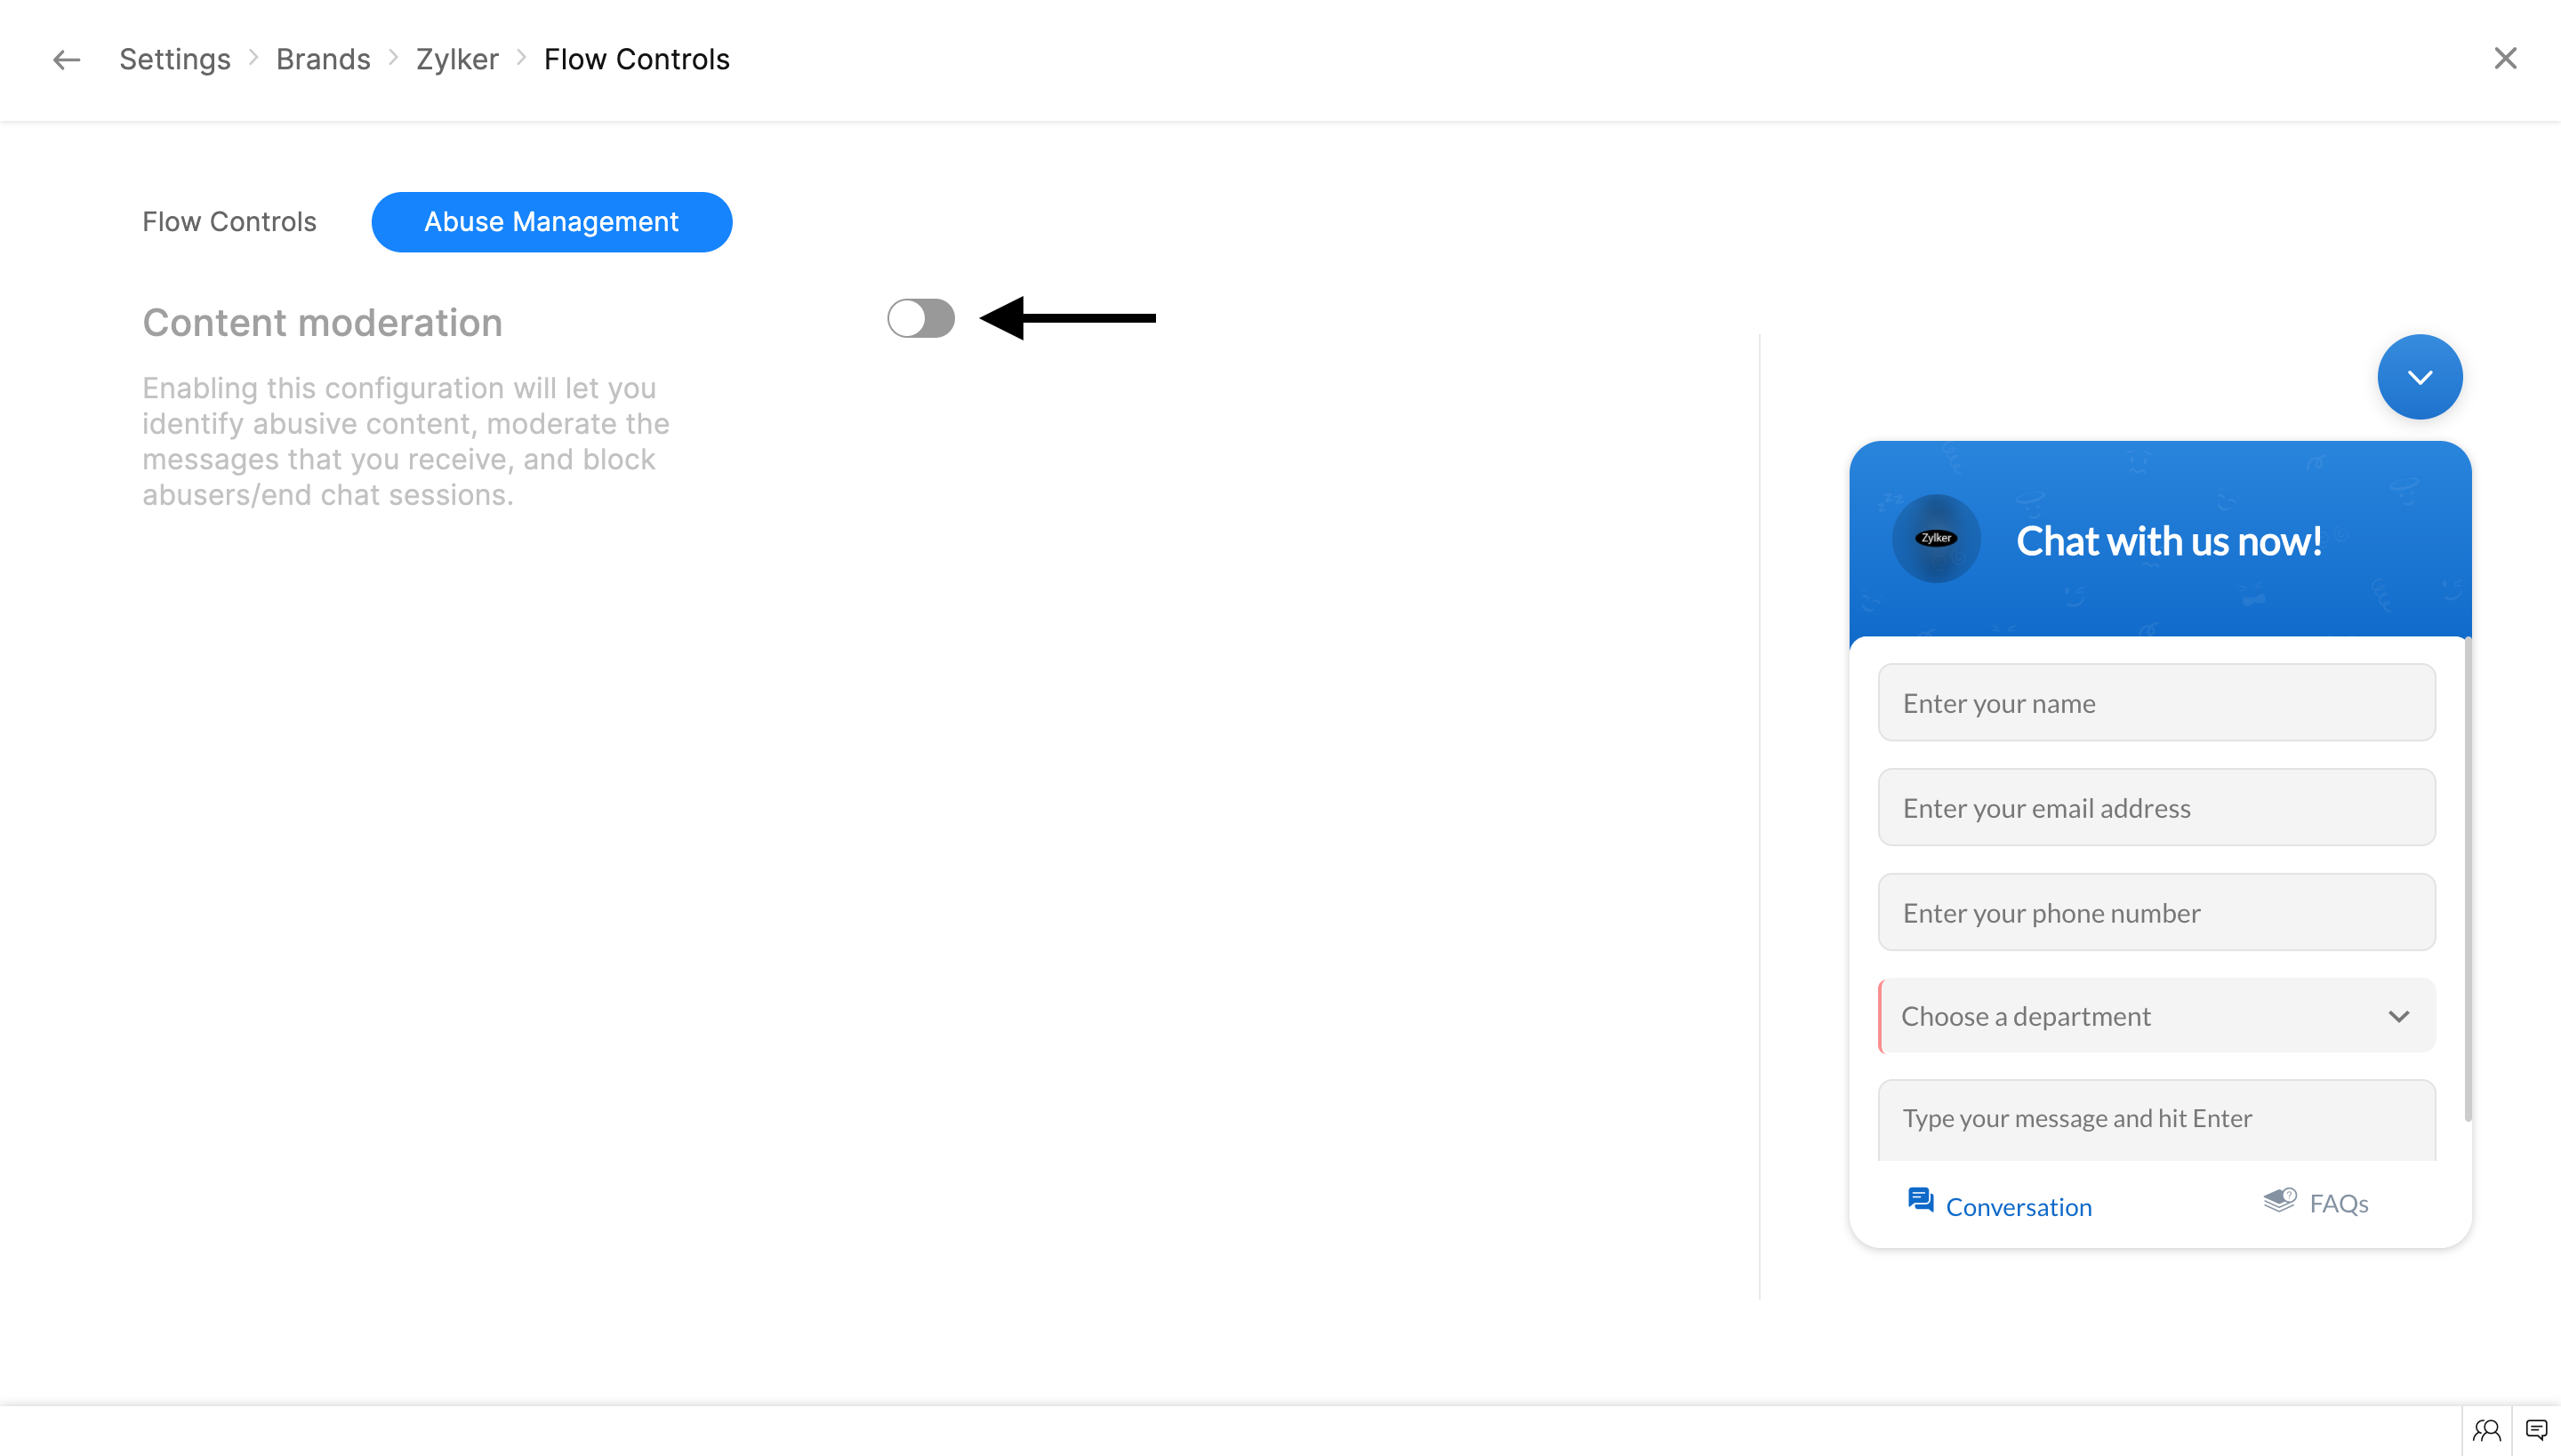Open the chat message icon in bottom bar
2561x1456 pixels.
[x=2536, y=1430]
